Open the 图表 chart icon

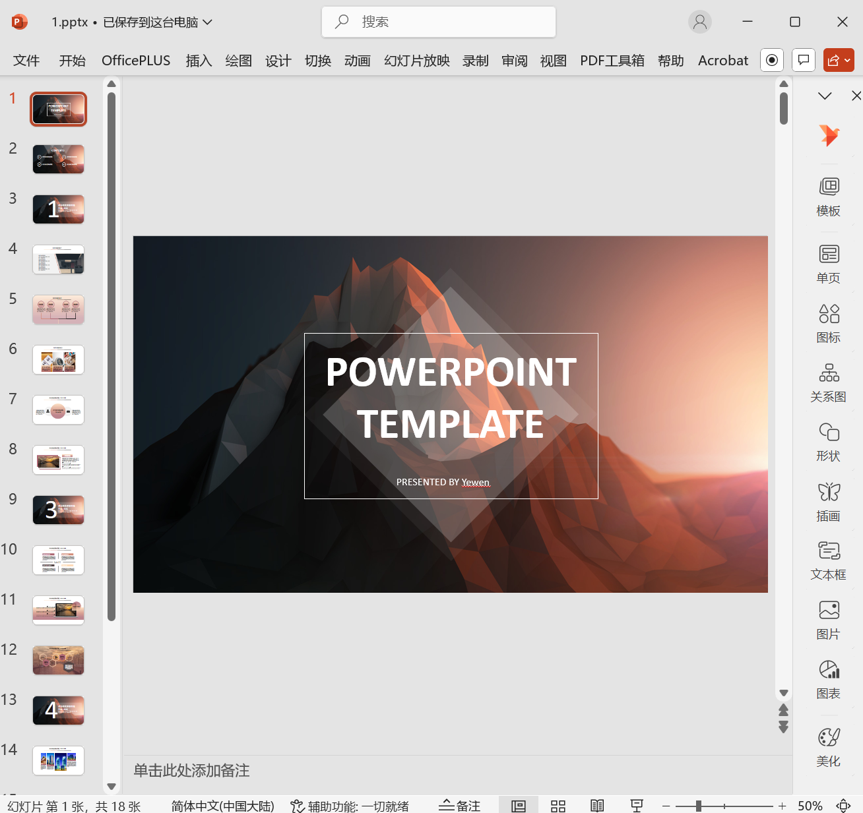click(829, 670)
